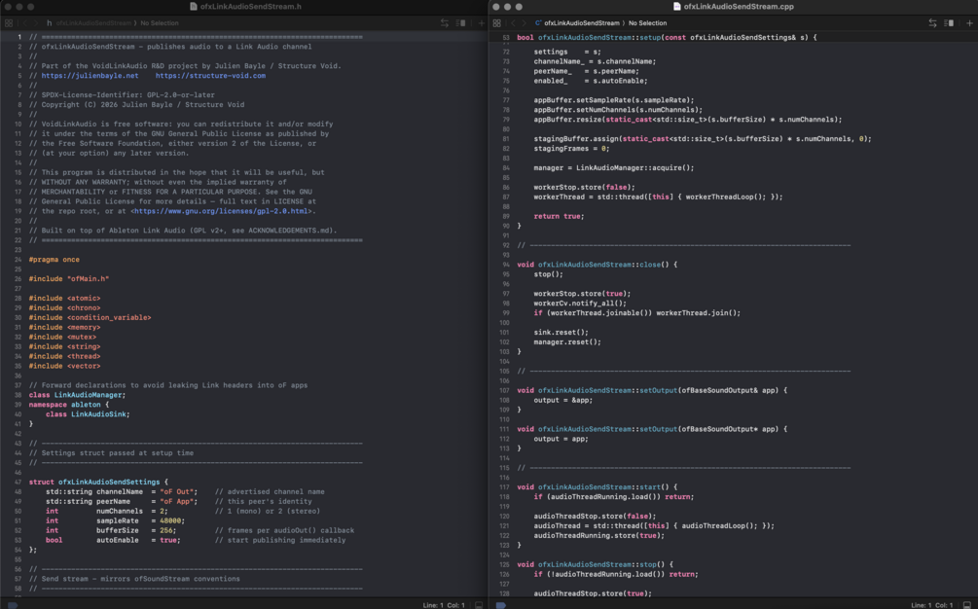Go forward in right .cpp window history
The width and height of the screenshot is (978, 609).
pyautogui.click(x=525, y=23)
